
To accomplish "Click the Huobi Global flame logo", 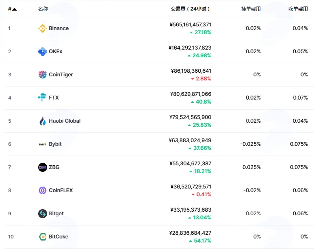I will [x=43, y=121].
